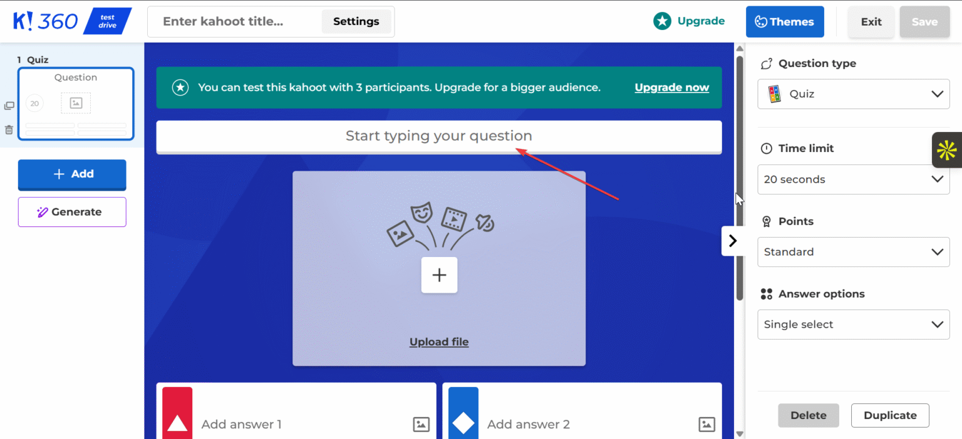962x439 pixels.
Task: Click the test drive badge
Action: click(108, 21)
